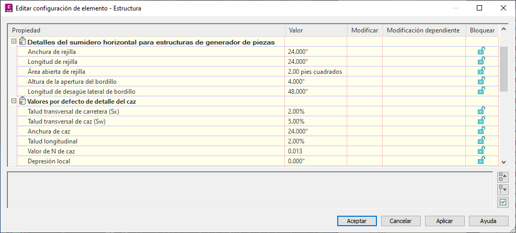Lock the Anchura de rejilla property
This screenshot has height=233, width=516.
[x=481, y=51]
